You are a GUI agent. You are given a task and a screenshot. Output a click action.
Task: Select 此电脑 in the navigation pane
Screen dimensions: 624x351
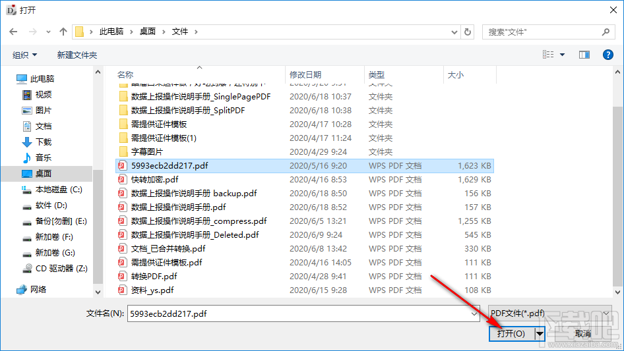[42, 79]
